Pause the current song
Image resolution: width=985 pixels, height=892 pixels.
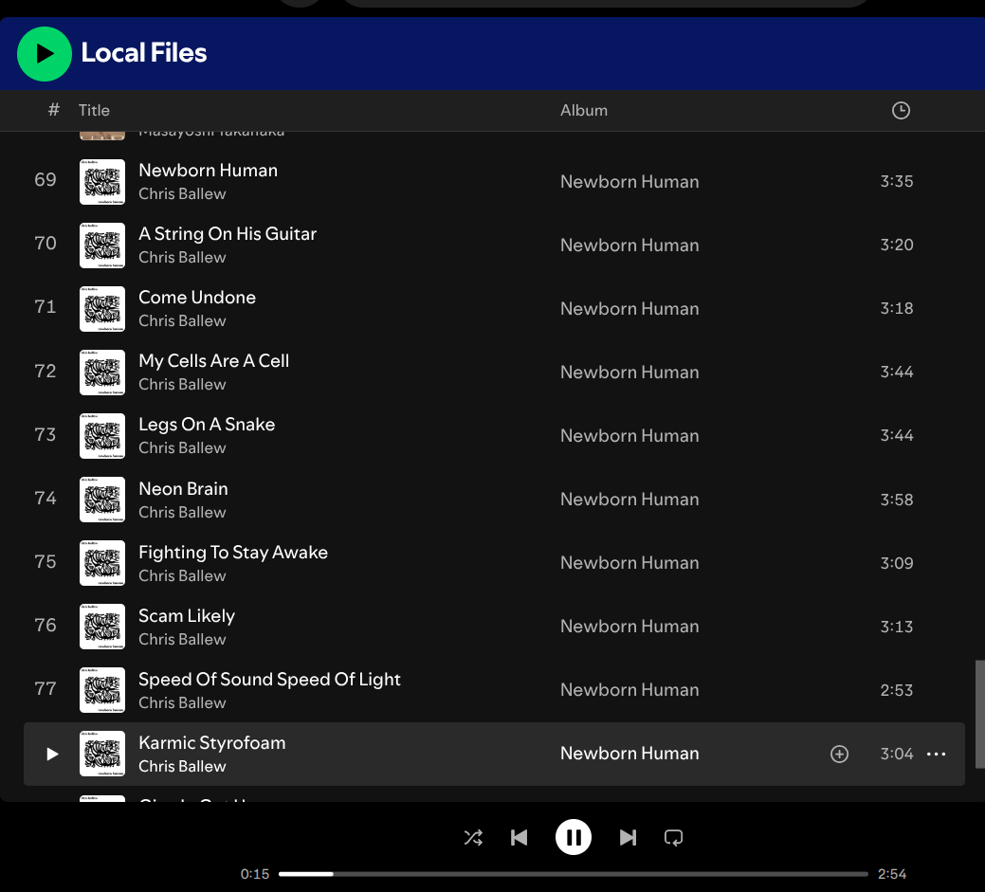point(573,837)
